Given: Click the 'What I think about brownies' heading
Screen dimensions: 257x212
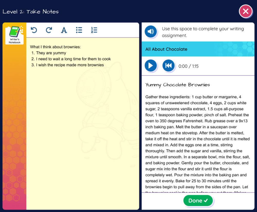Looking at the screenshot, I should (55, 47).
